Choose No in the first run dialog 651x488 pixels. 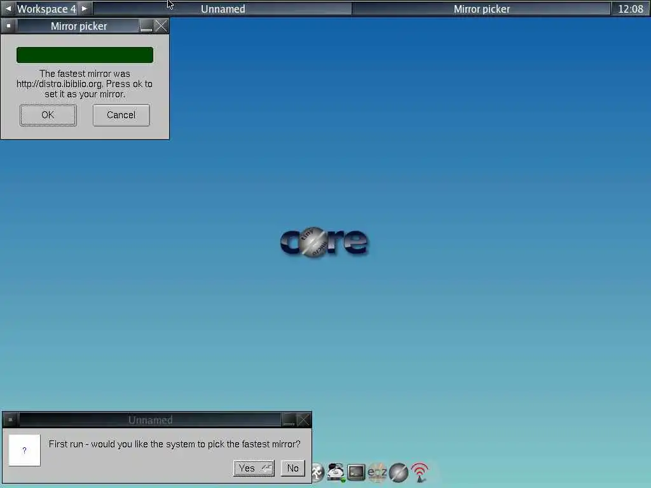pyautogui.click(x=292, y=468)
